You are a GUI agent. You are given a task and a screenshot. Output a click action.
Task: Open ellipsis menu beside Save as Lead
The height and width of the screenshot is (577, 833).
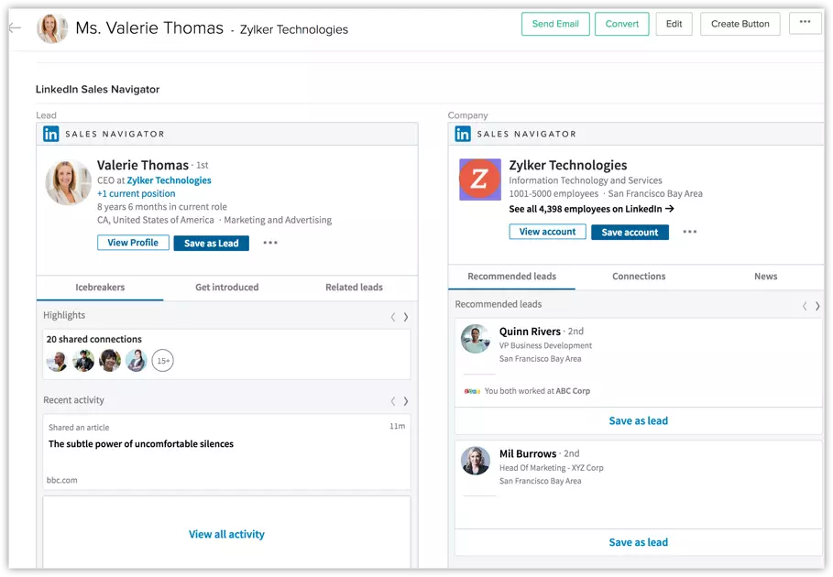pos(272,243)
